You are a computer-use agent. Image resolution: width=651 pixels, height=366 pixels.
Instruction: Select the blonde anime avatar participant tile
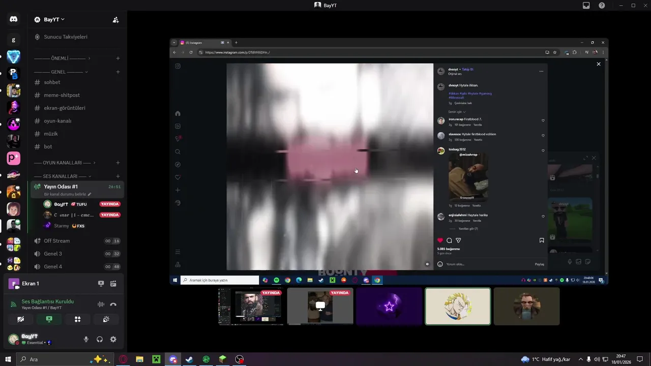point(458,307)
